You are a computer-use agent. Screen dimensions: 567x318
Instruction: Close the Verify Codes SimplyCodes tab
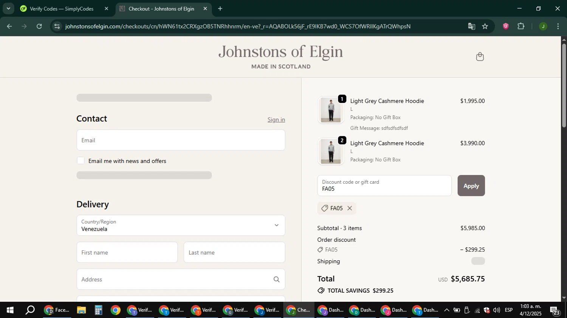click(107, 9)
